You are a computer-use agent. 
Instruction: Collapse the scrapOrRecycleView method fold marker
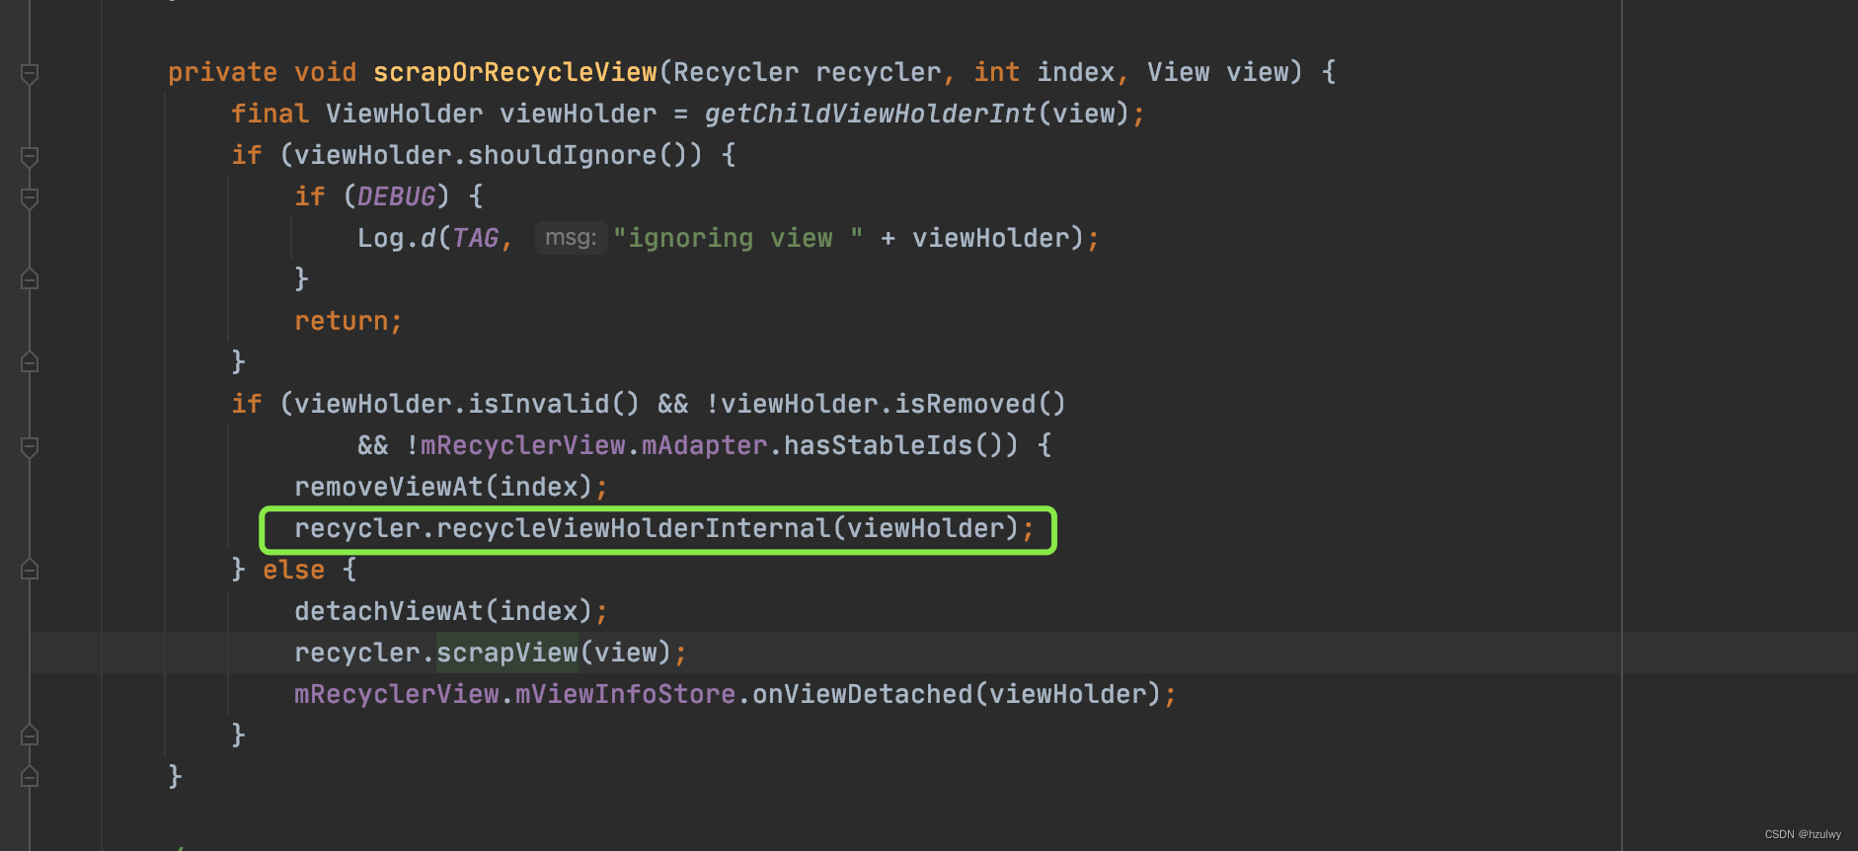(x=30, y=74)
